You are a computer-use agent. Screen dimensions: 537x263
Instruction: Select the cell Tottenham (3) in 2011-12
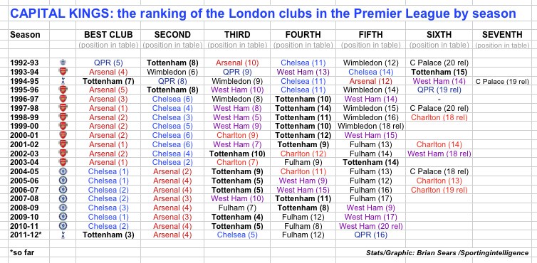108,235
